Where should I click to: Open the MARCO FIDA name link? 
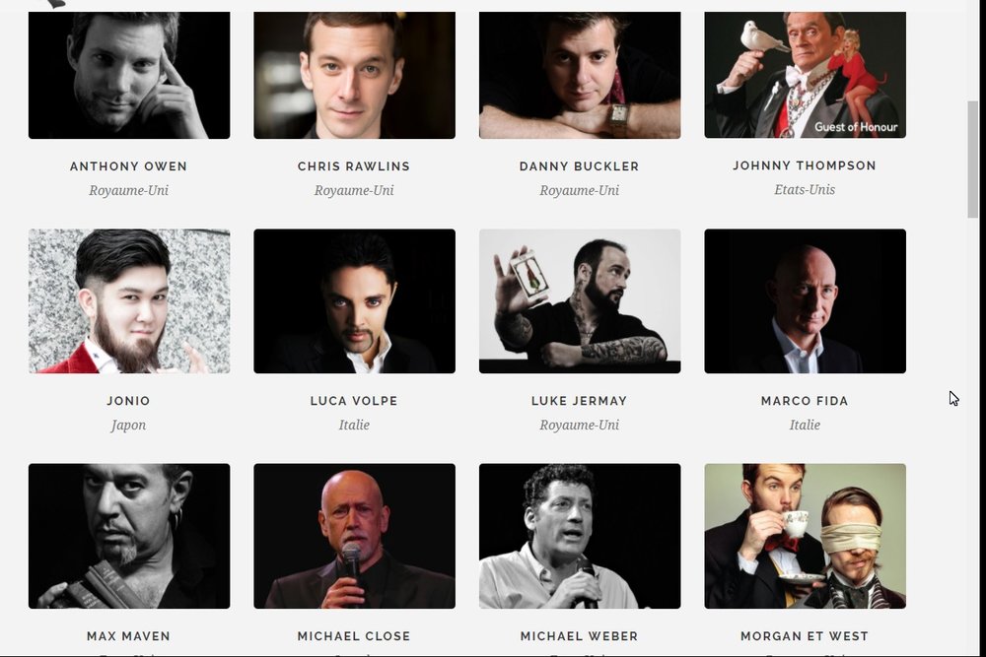pyautogui.click(x=805, y=401)
